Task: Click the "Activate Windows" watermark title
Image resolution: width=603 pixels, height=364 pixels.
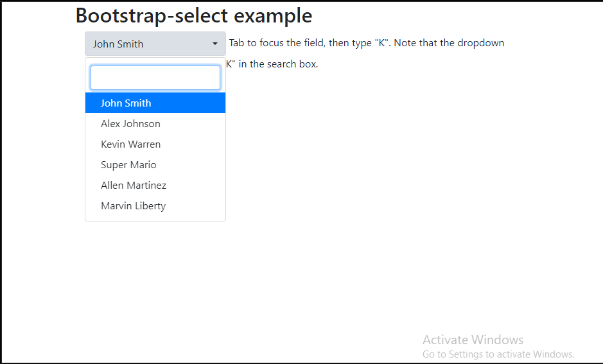Action: 473,340
